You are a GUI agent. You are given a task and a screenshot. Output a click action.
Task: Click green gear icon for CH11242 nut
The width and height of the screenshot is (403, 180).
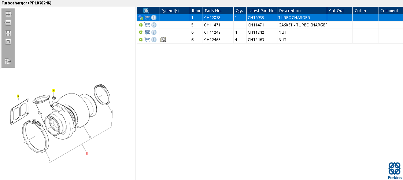140,32
